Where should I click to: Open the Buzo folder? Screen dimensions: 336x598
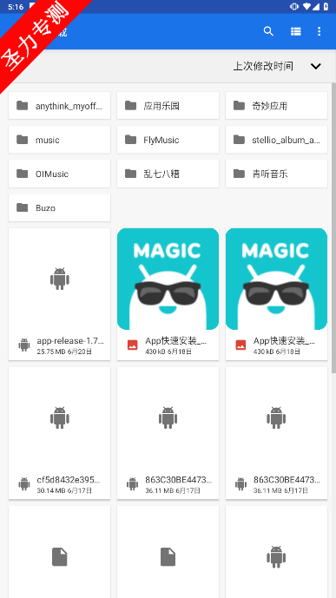pyautogui.click(x=60, y=207)
